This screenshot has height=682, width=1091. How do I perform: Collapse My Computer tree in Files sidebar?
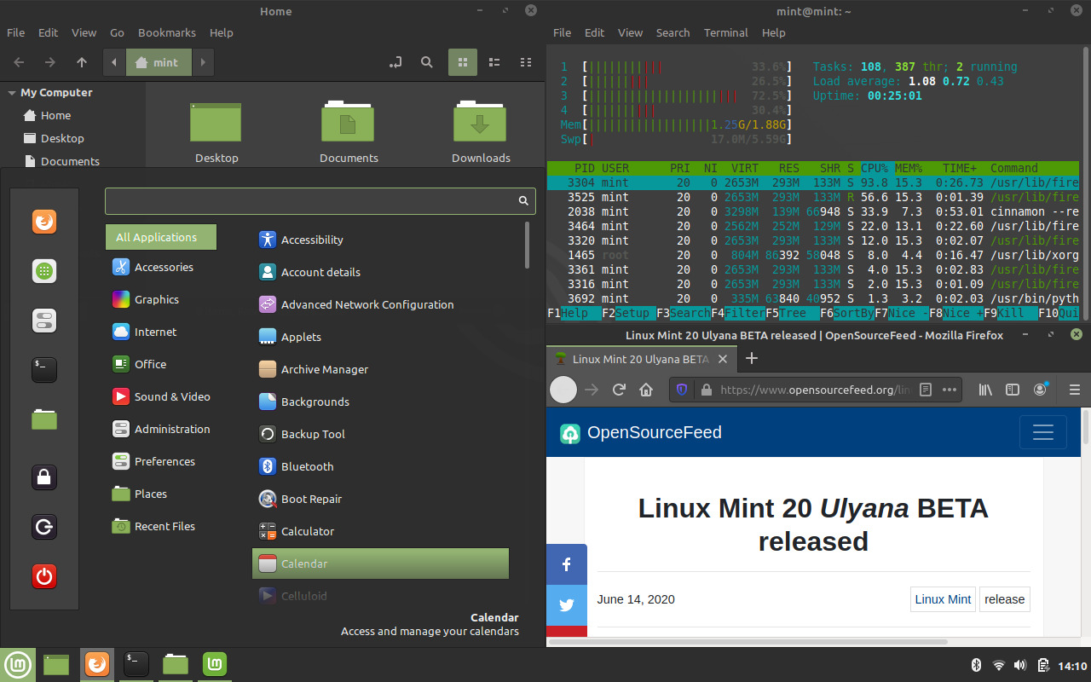[12, 93]
